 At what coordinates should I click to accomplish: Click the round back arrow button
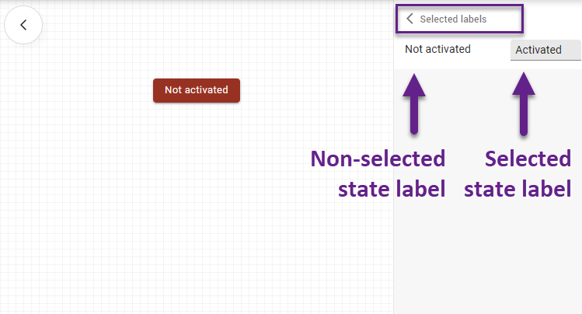click(x=23, y=25)
